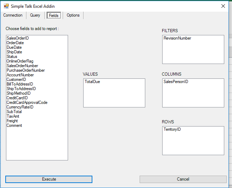
Task: Select the Fields tab
Action: (x=54, y=16)
